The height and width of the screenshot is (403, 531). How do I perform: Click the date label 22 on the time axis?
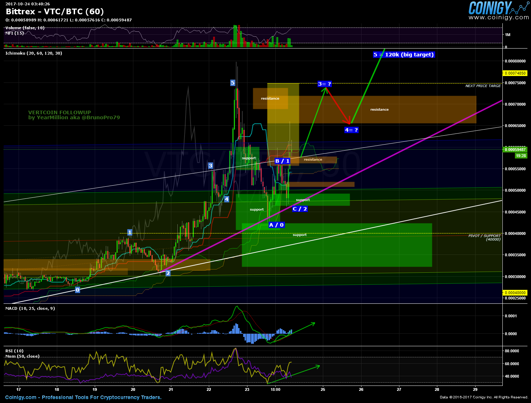click(209, 389)
